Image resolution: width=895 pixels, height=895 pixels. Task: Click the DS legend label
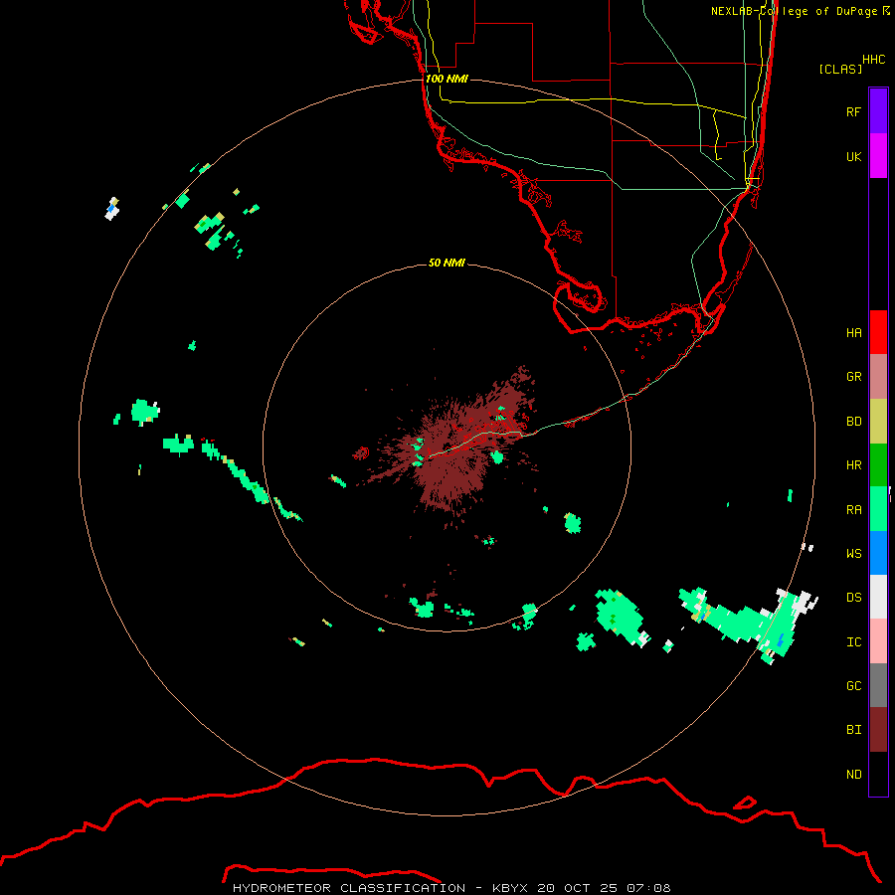pos(853,598)
